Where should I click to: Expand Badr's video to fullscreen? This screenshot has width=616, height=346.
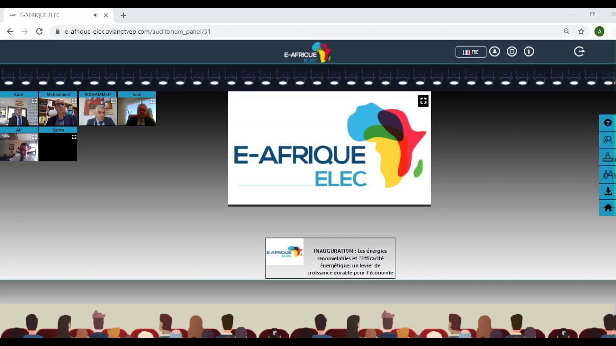(x=34, y=101)
